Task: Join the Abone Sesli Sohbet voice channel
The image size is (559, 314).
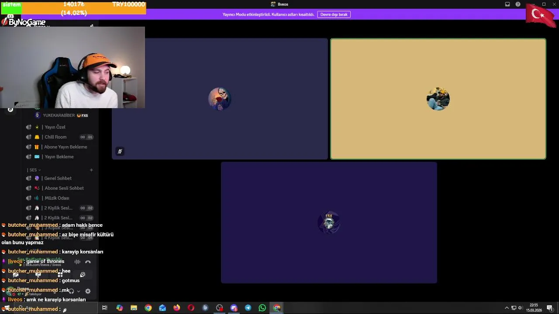Action: 64,188
